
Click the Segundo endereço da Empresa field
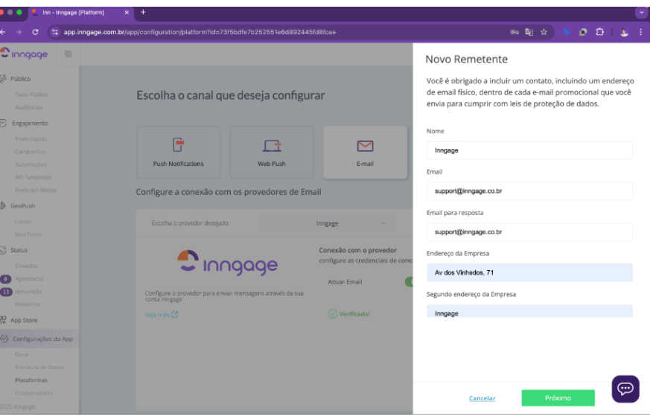[529, 311]
